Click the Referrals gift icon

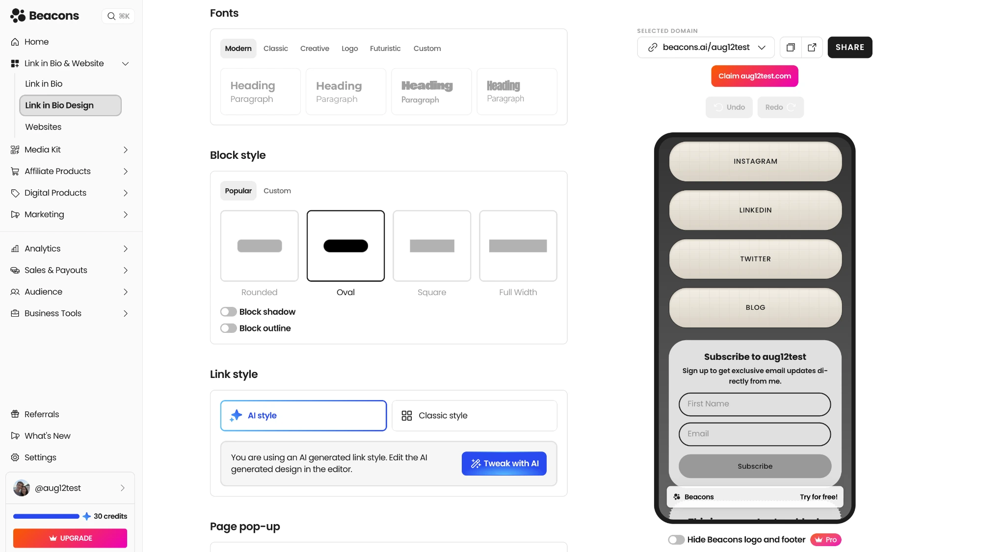tap(15, 414)
